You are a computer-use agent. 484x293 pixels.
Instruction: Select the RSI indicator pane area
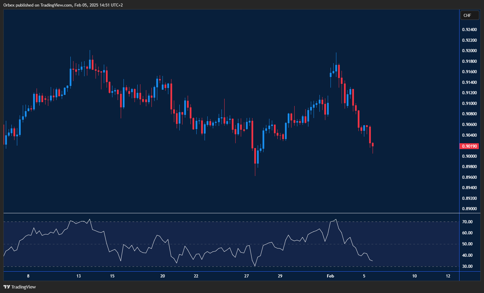207,242
